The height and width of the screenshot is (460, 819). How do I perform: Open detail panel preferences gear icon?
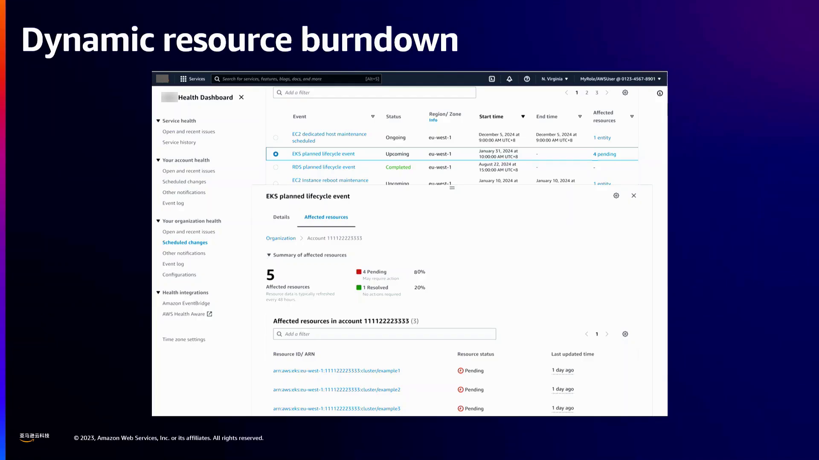tap(616, 195)
